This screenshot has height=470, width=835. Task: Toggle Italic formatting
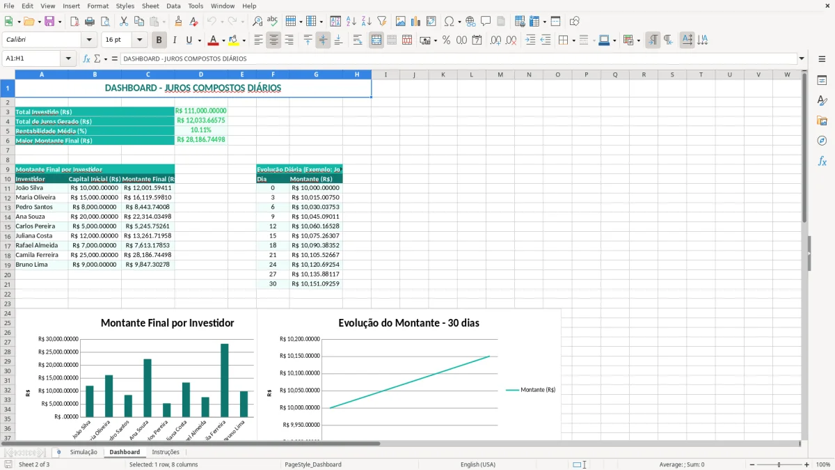tap(174, 40)
